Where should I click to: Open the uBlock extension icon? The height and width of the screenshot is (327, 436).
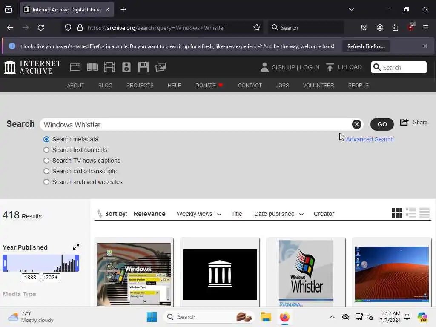click(411, 27)
